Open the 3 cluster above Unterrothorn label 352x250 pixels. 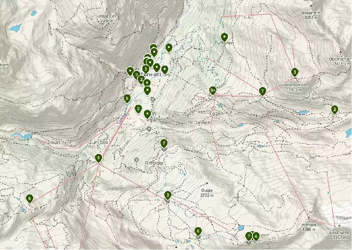pos(294,72)
